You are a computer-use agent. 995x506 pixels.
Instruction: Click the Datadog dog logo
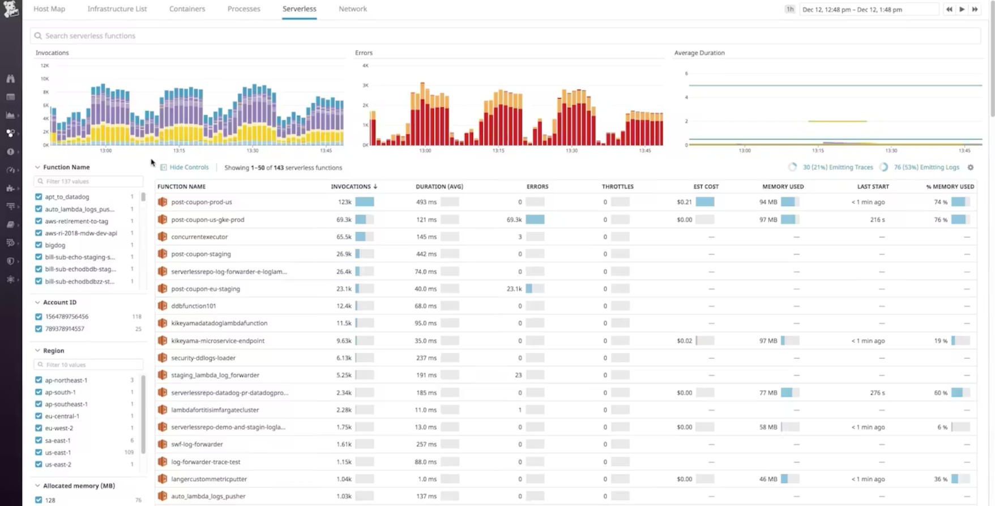pyautogui.click(x=11, y=9)
